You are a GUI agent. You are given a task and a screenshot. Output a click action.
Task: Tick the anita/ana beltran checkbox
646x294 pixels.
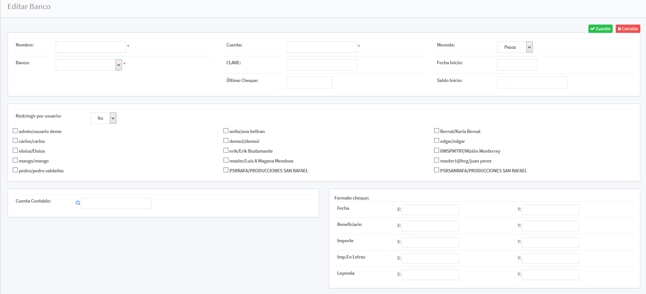coord(226,131)
